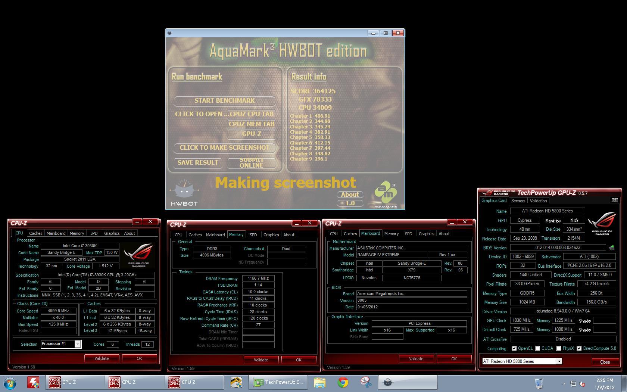
Task: Click SAVE RESULT in AquaMark
Action: (198, 162)
